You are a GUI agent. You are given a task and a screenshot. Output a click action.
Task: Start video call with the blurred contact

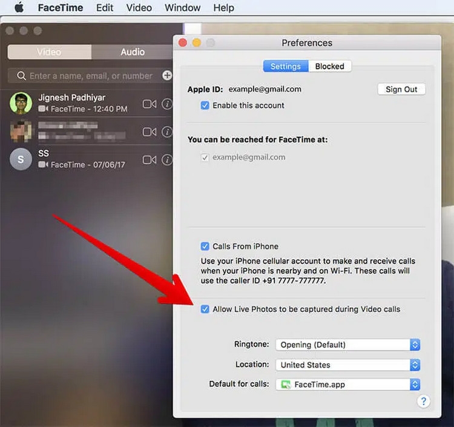(150, 132)
